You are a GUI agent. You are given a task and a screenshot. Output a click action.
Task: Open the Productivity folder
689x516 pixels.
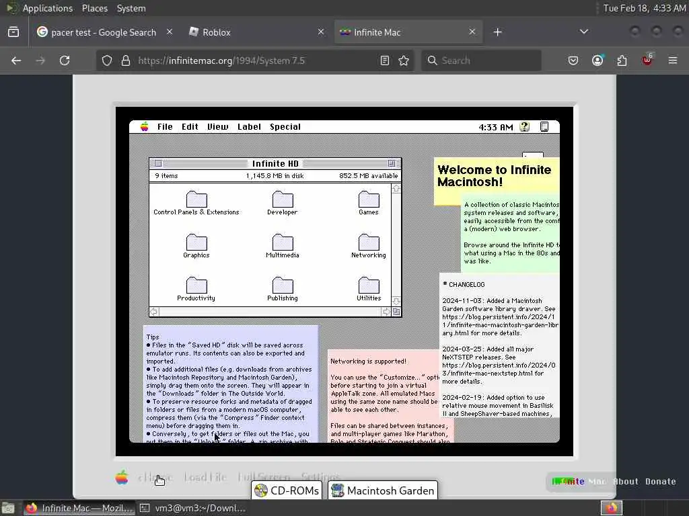(196, 289)
